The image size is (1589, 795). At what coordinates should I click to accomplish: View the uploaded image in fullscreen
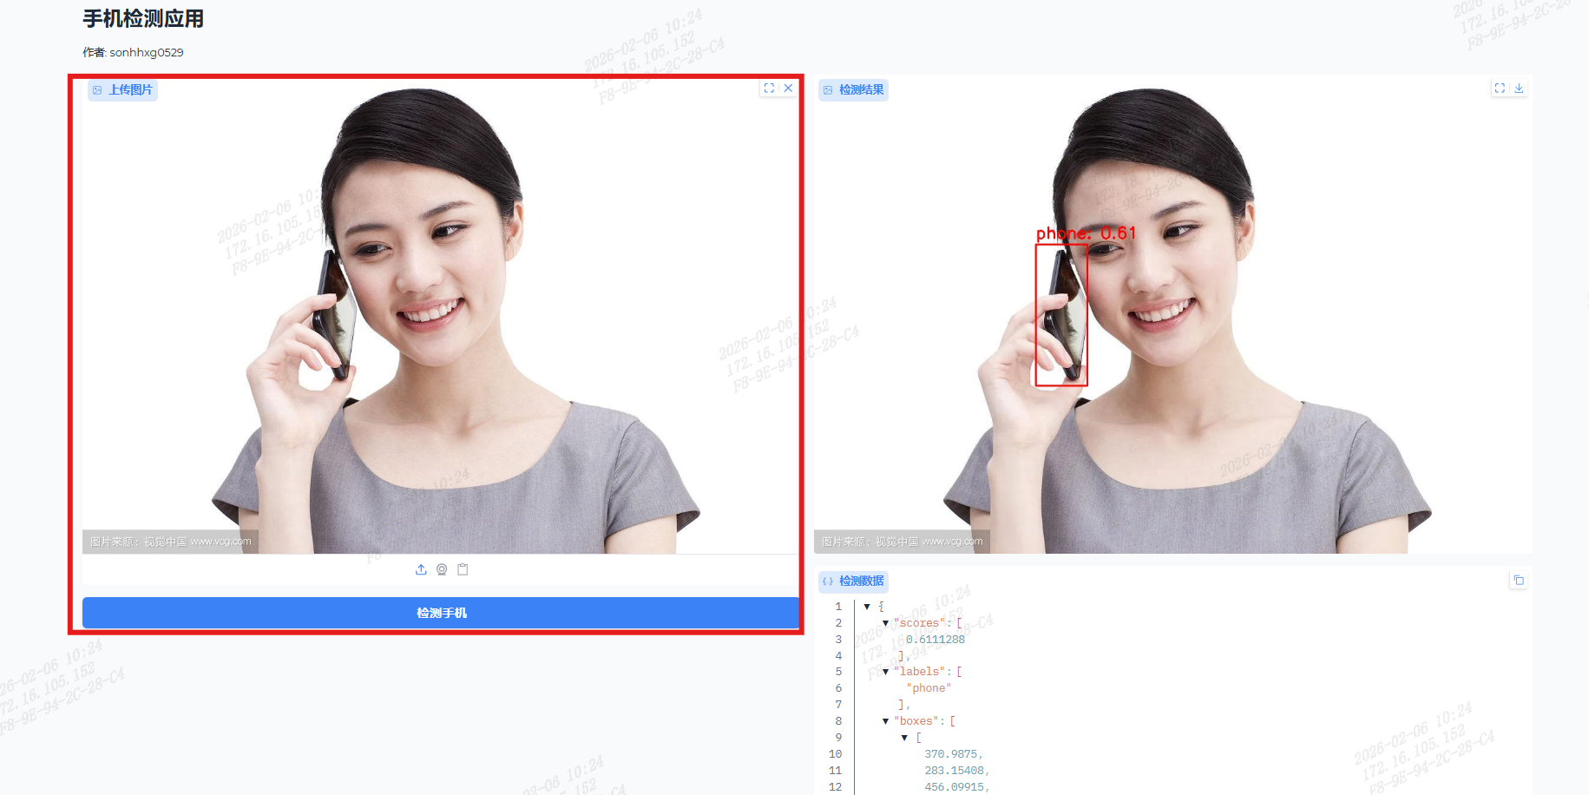click(769, 89)
